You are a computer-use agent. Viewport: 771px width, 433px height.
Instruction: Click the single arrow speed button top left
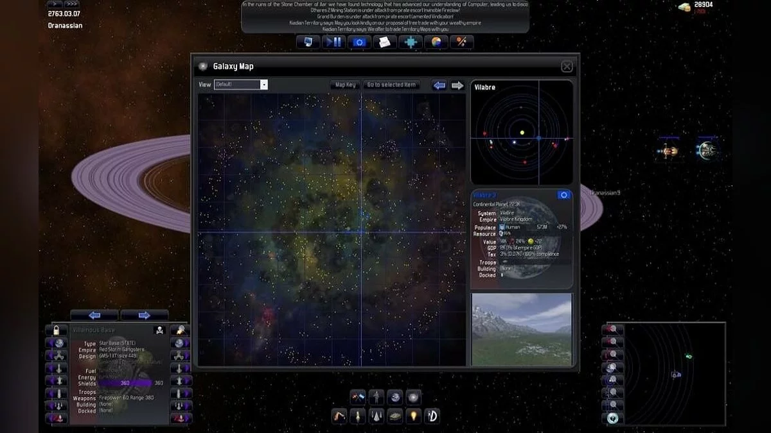click(x=55, y=4)
